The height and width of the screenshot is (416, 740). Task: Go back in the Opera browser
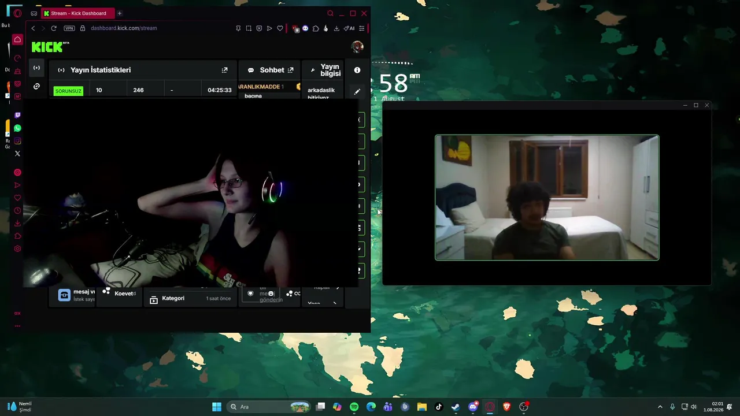[x=33, y=28]
